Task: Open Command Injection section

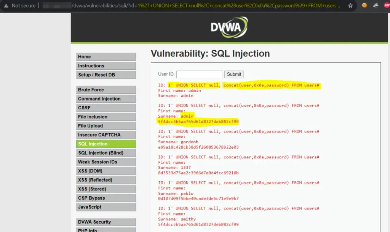Action: tap(106, 99)
